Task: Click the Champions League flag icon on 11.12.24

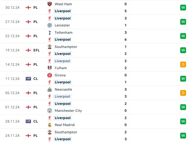Action: coord(28,79)
